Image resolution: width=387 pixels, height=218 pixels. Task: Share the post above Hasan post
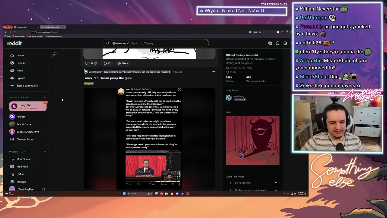coord(123,63)
